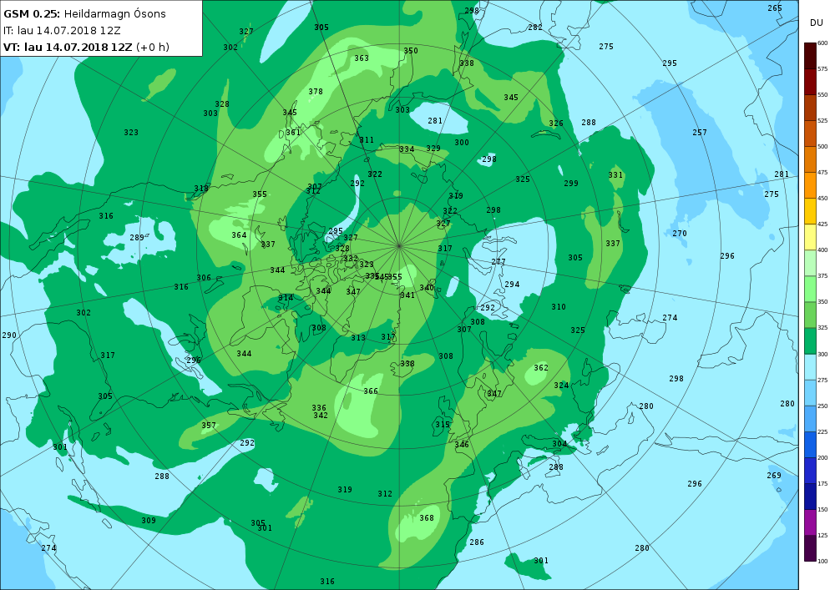Click the 342 ozone value
835x590 pixels.
tap(321, 416)
